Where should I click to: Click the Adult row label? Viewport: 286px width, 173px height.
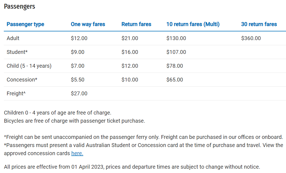coord(13,38)
